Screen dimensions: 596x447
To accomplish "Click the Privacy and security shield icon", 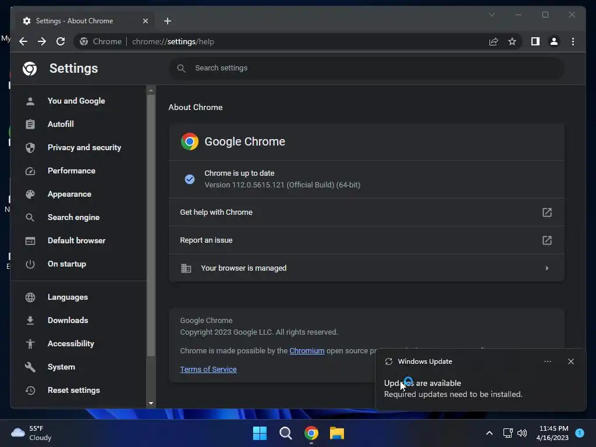I will tap(30, 147).
